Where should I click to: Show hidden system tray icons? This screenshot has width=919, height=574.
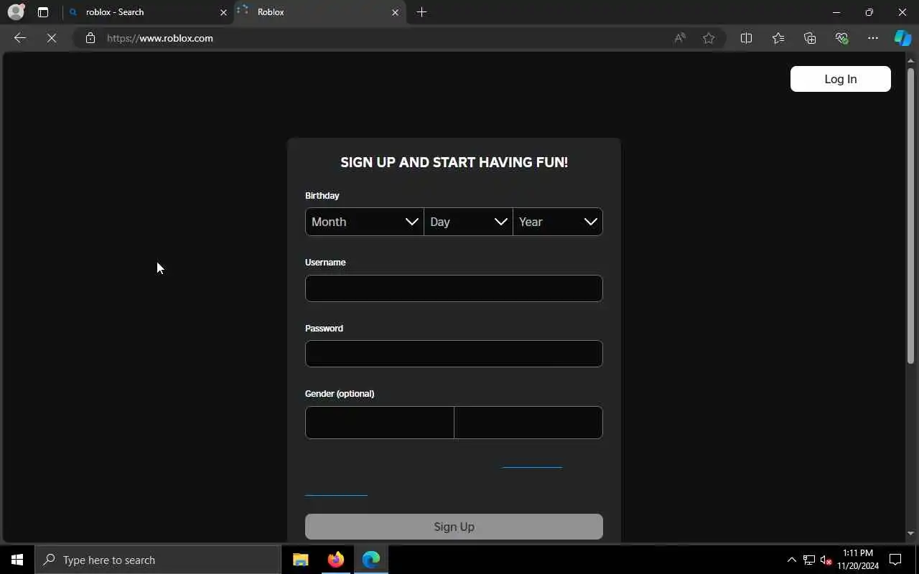(791, 560)
